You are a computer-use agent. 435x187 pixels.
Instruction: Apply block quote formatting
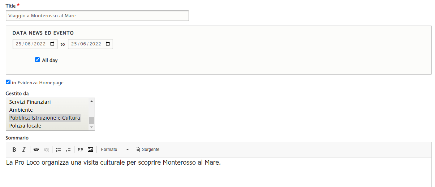click(x=80, y=150)
